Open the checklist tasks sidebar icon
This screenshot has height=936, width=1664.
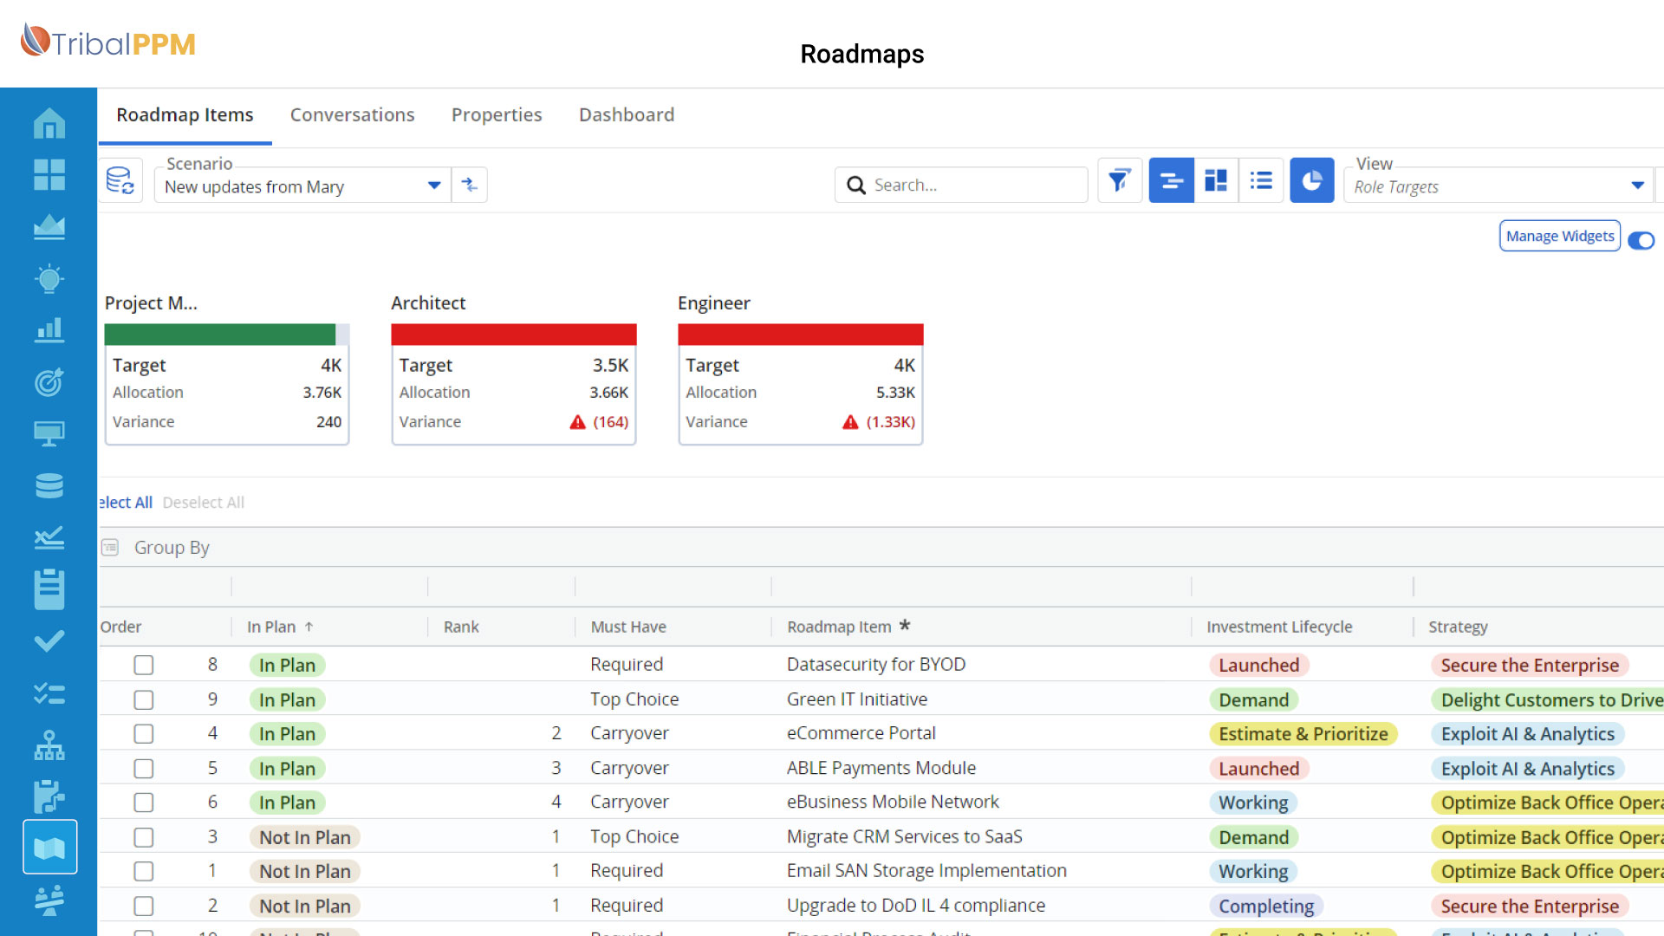point(49,693)
